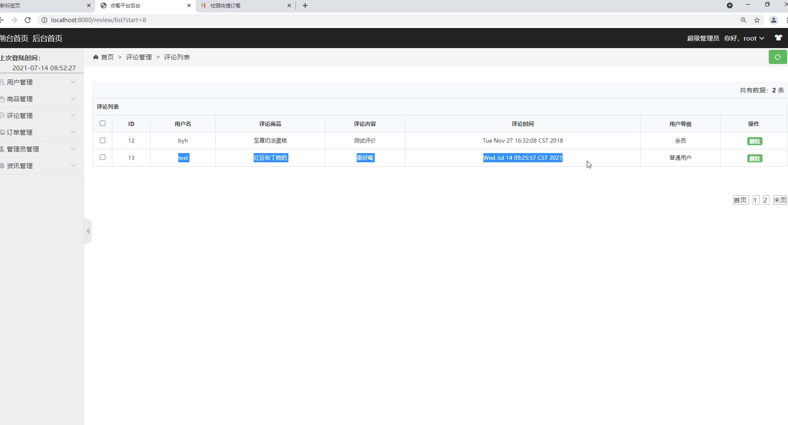Expand 管理员管理 sidebar menu

pyautogui.click(x=41, y=149)
